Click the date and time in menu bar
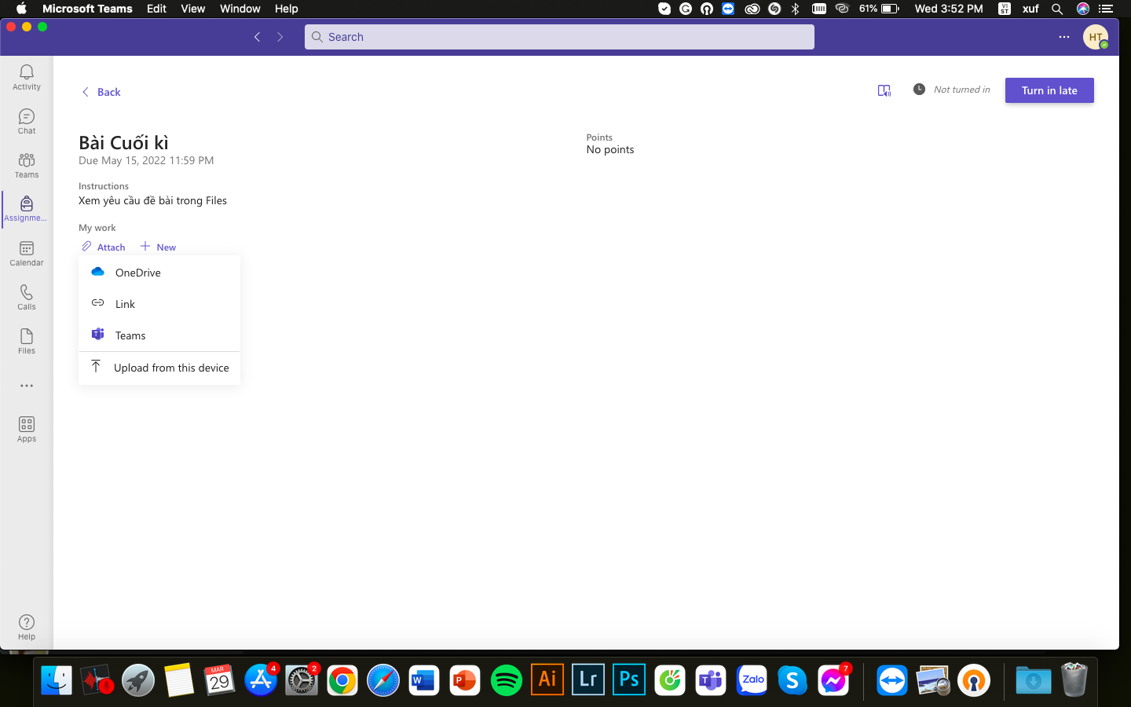1131x707 pixels. (949, 9)
